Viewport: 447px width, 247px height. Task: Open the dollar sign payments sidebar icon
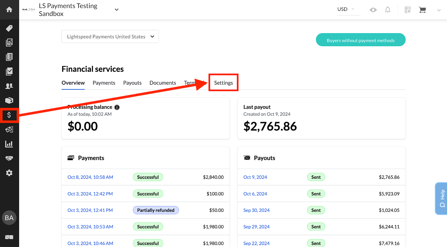point(9,115)
